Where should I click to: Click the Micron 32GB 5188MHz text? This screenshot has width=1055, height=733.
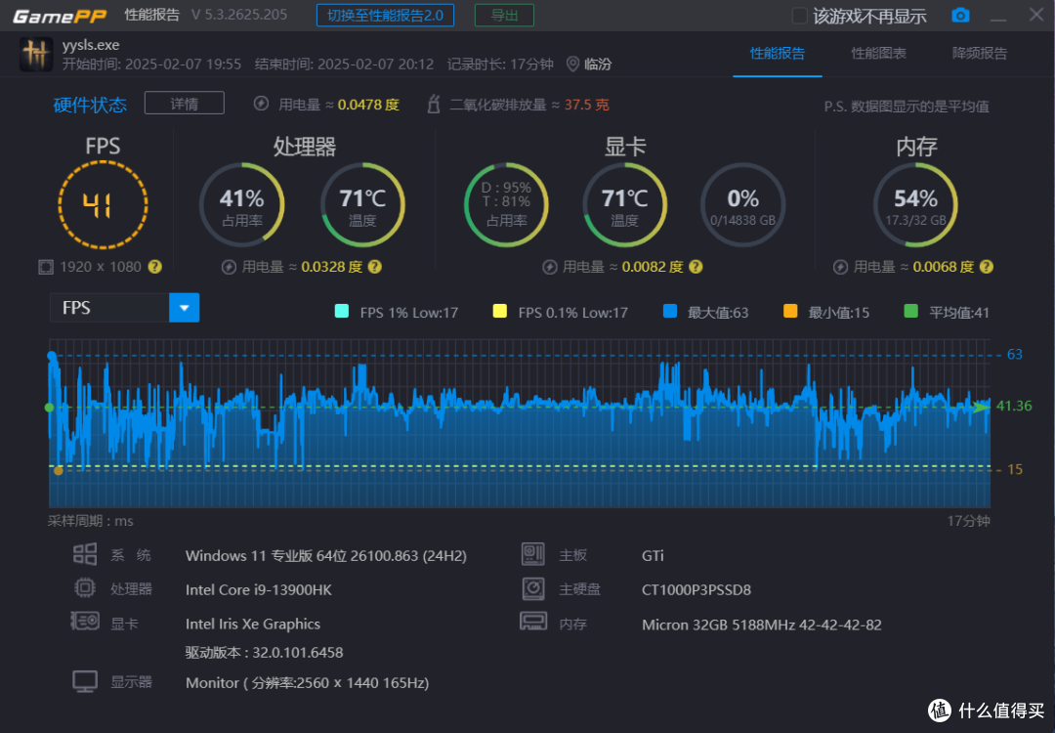point(762,625)
